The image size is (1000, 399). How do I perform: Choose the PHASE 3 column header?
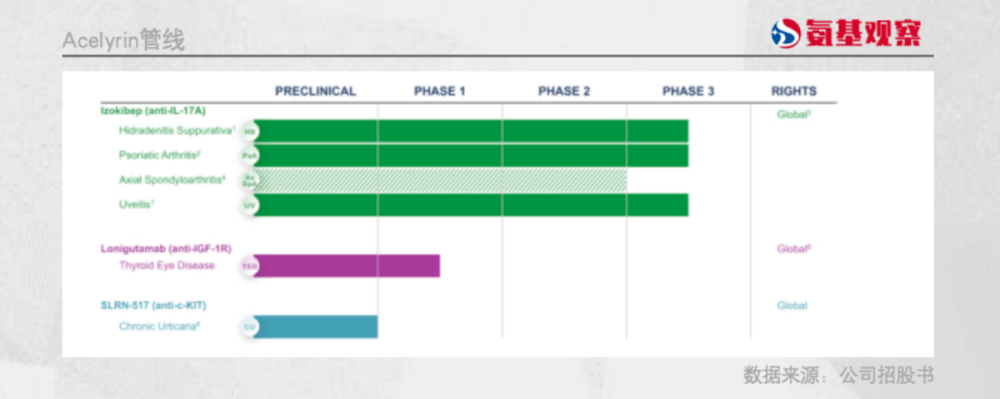click(688, 91)
